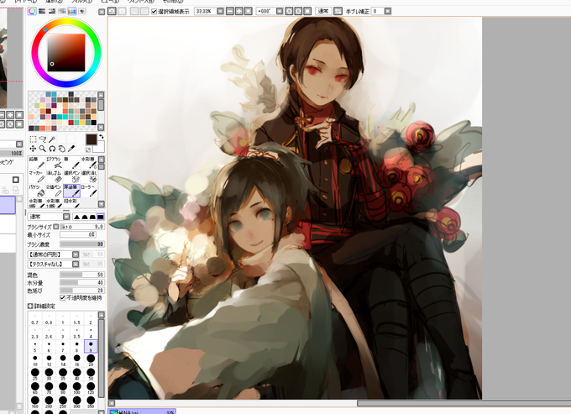The image size is (571, 414).
Task: Rotate canvas clockwise from toolbar
Action: point(298,11)
